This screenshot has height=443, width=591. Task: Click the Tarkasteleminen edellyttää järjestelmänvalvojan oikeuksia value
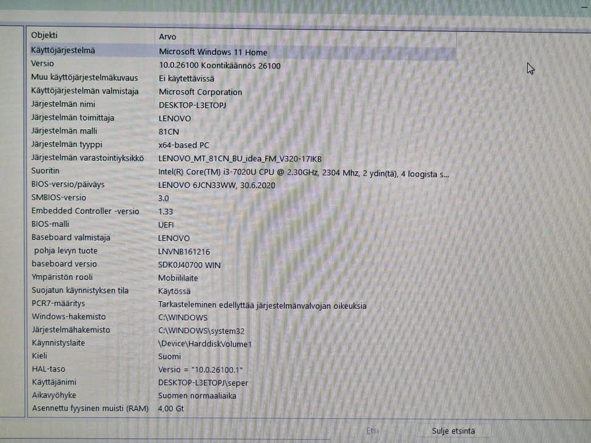point(262,305)
